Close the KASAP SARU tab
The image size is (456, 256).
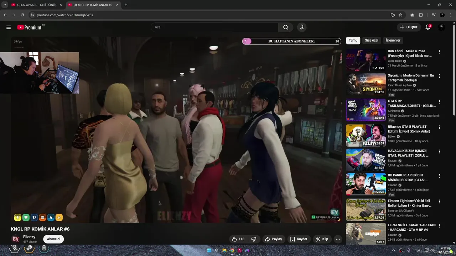[61, 5]
